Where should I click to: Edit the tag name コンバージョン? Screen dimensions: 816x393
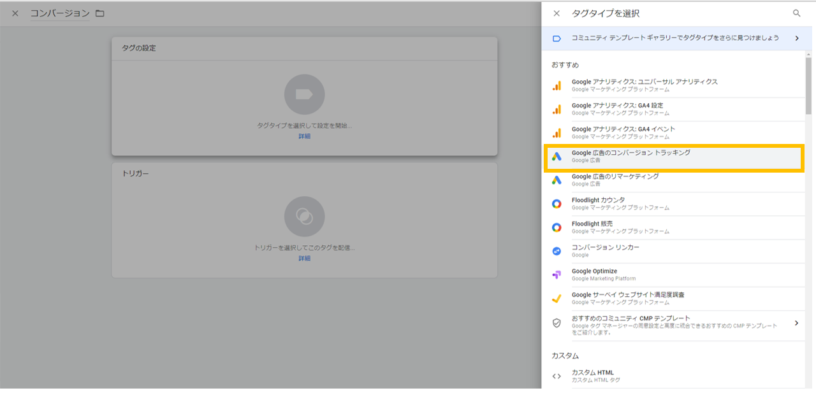point(60,13)
